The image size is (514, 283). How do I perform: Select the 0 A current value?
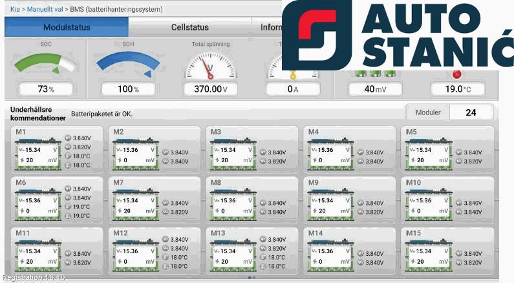pos(293,89)
